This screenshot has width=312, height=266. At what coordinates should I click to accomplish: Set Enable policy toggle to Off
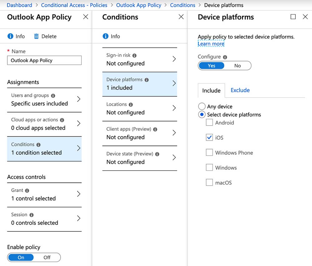[x=47, y=258]
